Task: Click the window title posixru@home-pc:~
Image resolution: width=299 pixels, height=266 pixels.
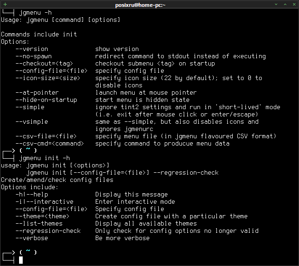Action: pos(140,5)
